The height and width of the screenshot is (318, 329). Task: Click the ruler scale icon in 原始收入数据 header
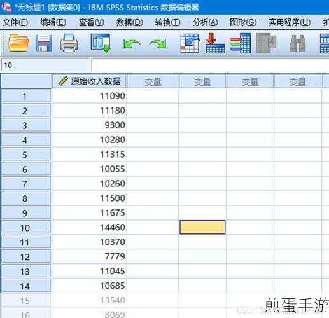point(63,81)
